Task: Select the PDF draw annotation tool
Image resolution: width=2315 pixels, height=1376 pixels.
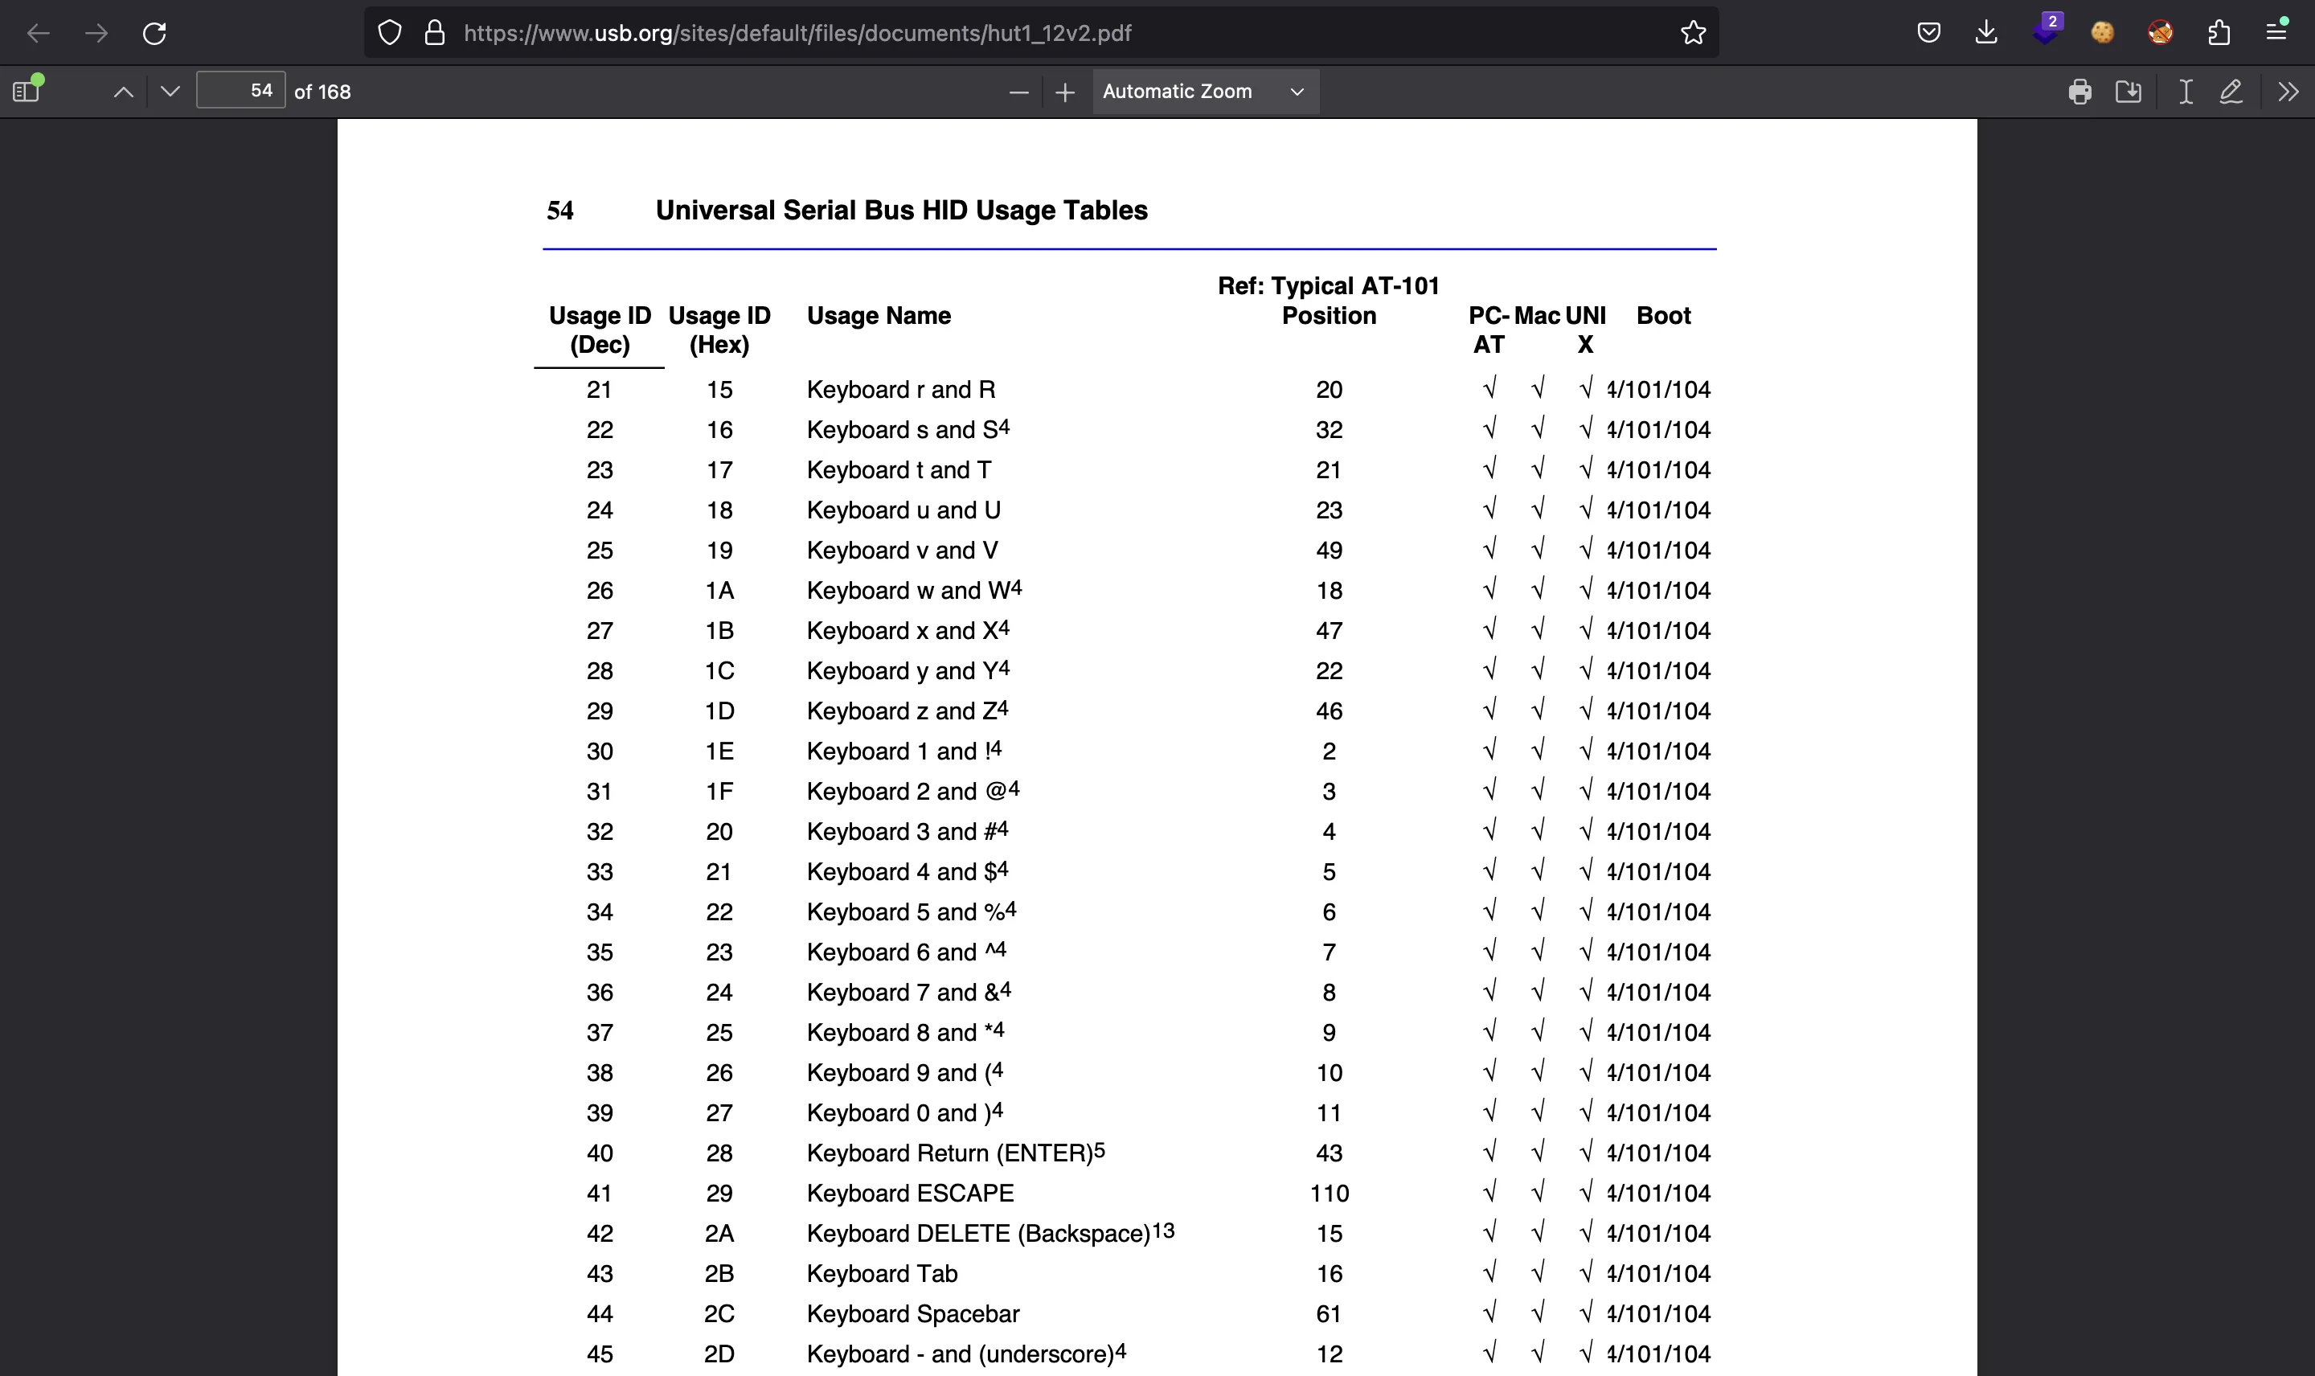Action: click(2231, 92)
